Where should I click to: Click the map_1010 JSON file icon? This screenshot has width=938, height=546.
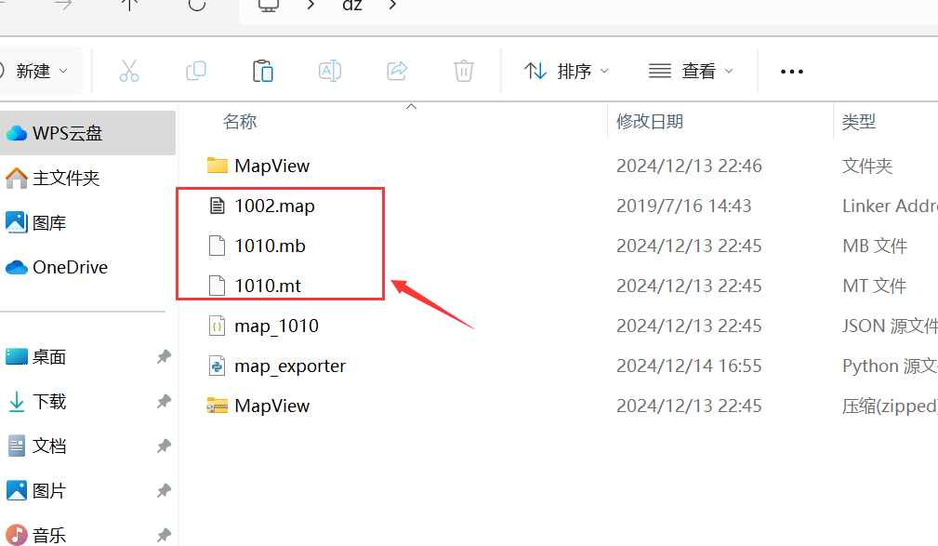pyautogui.click(x=218, y=326)
